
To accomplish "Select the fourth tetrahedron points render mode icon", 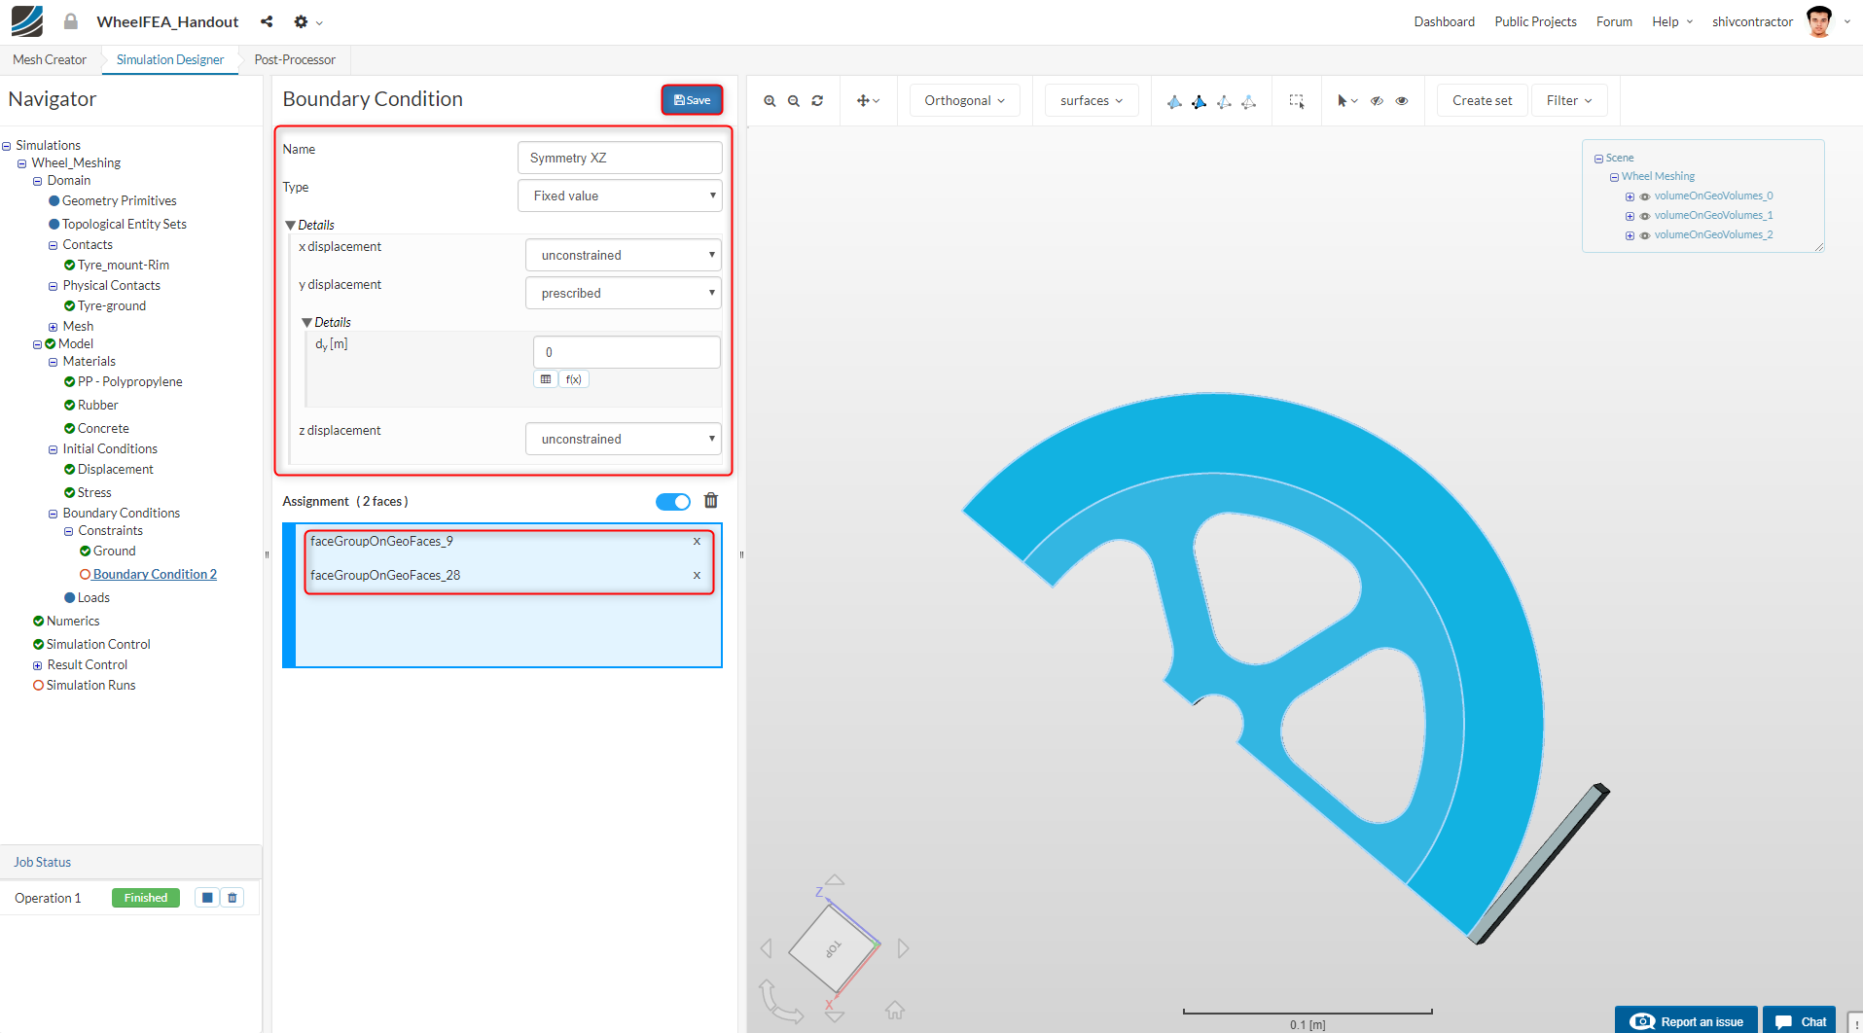I will pyautogui.click(x=1249, y=101).
